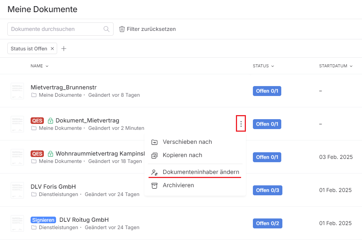Image resolution: width=362 pixels, height=242 pixels.
Task: Open the DLV Roitug GmbH document
Action: (x=84, y=220)
